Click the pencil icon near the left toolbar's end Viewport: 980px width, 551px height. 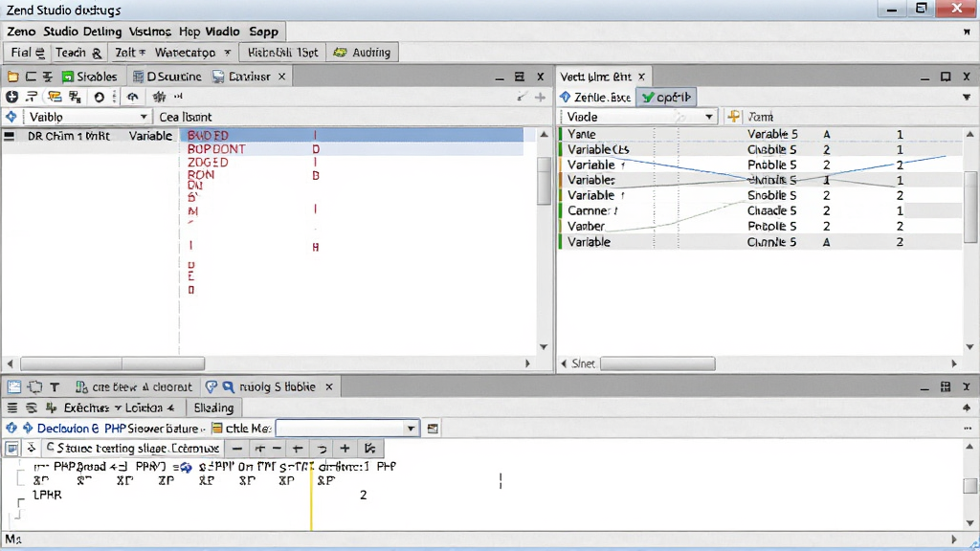(x=522, y=97)
